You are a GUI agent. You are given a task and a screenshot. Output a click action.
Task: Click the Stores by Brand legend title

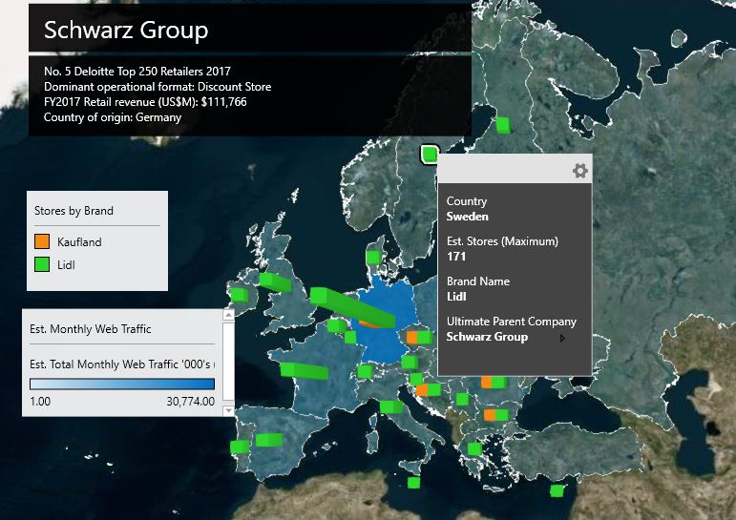point(74,211)
